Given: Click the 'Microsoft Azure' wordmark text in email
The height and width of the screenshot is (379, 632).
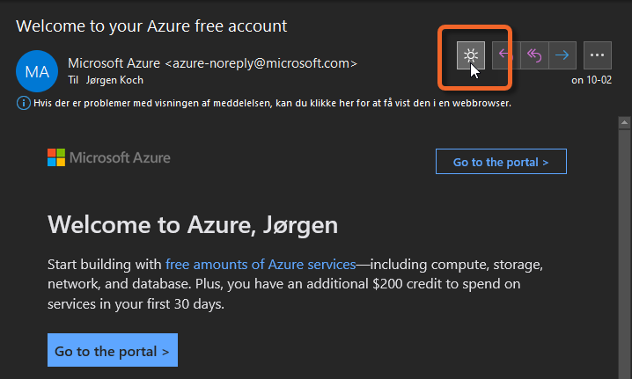Looking at the screenshot, I should pyautogui.click(x=120, y=157).
